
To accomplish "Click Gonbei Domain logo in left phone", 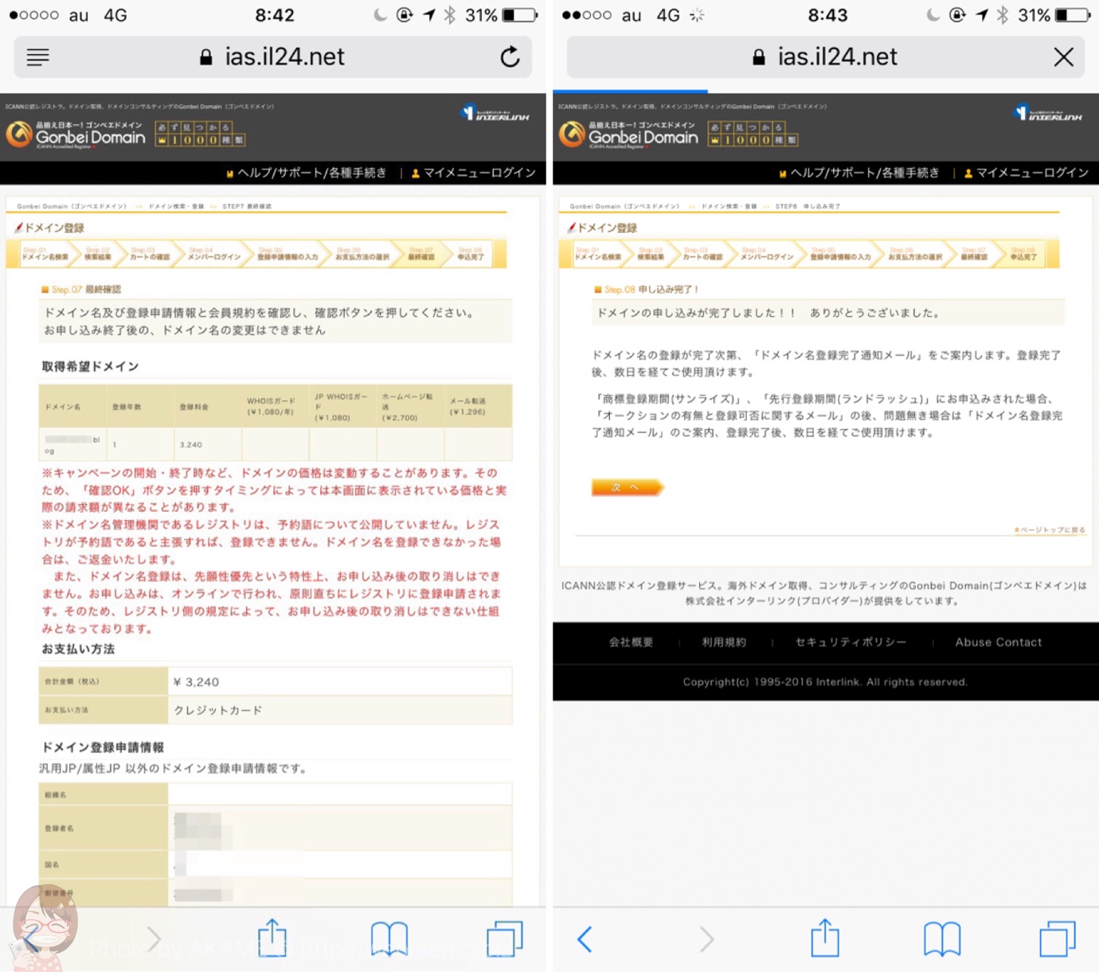I will pos(76,135).
